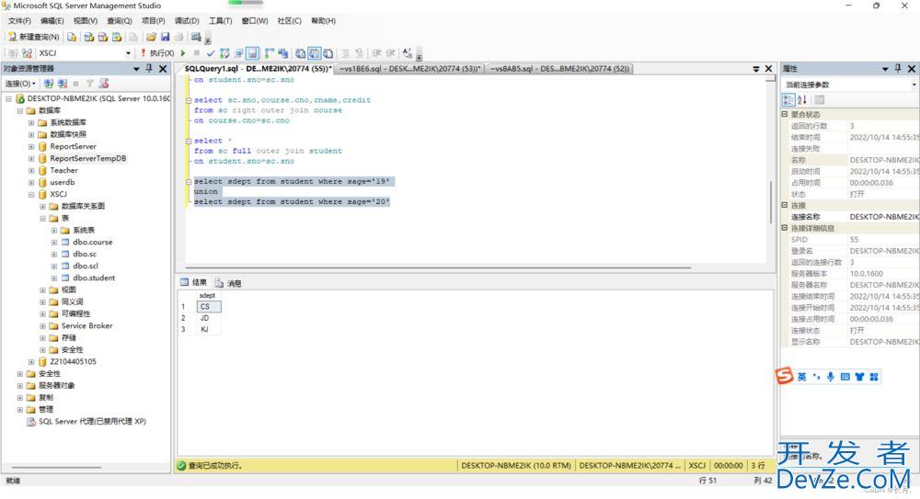The height and width of the screenshot is (499, 920).
Task: Click the Change Connection icon beside XSCJ dropdown
Action: click(x=27, y=53)
